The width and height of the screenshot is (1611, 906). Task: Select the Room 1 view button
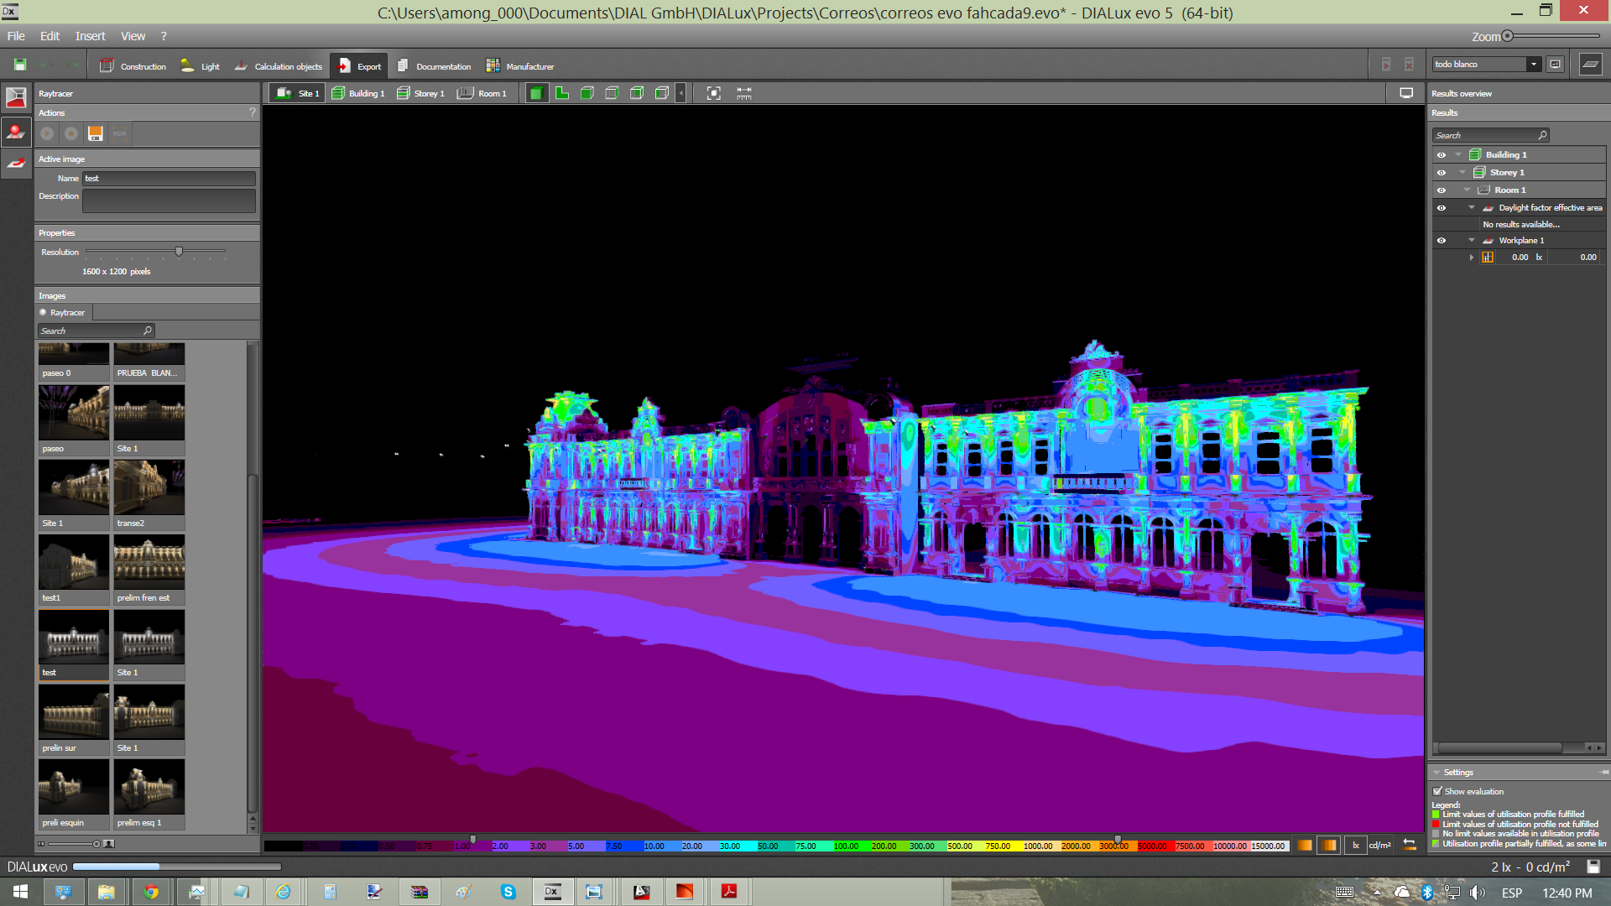[x=482, y=93]
